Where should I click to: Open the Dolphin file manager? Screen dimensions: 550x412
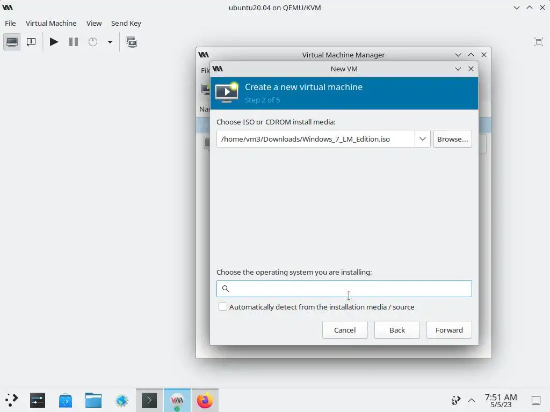click(93, 400)
